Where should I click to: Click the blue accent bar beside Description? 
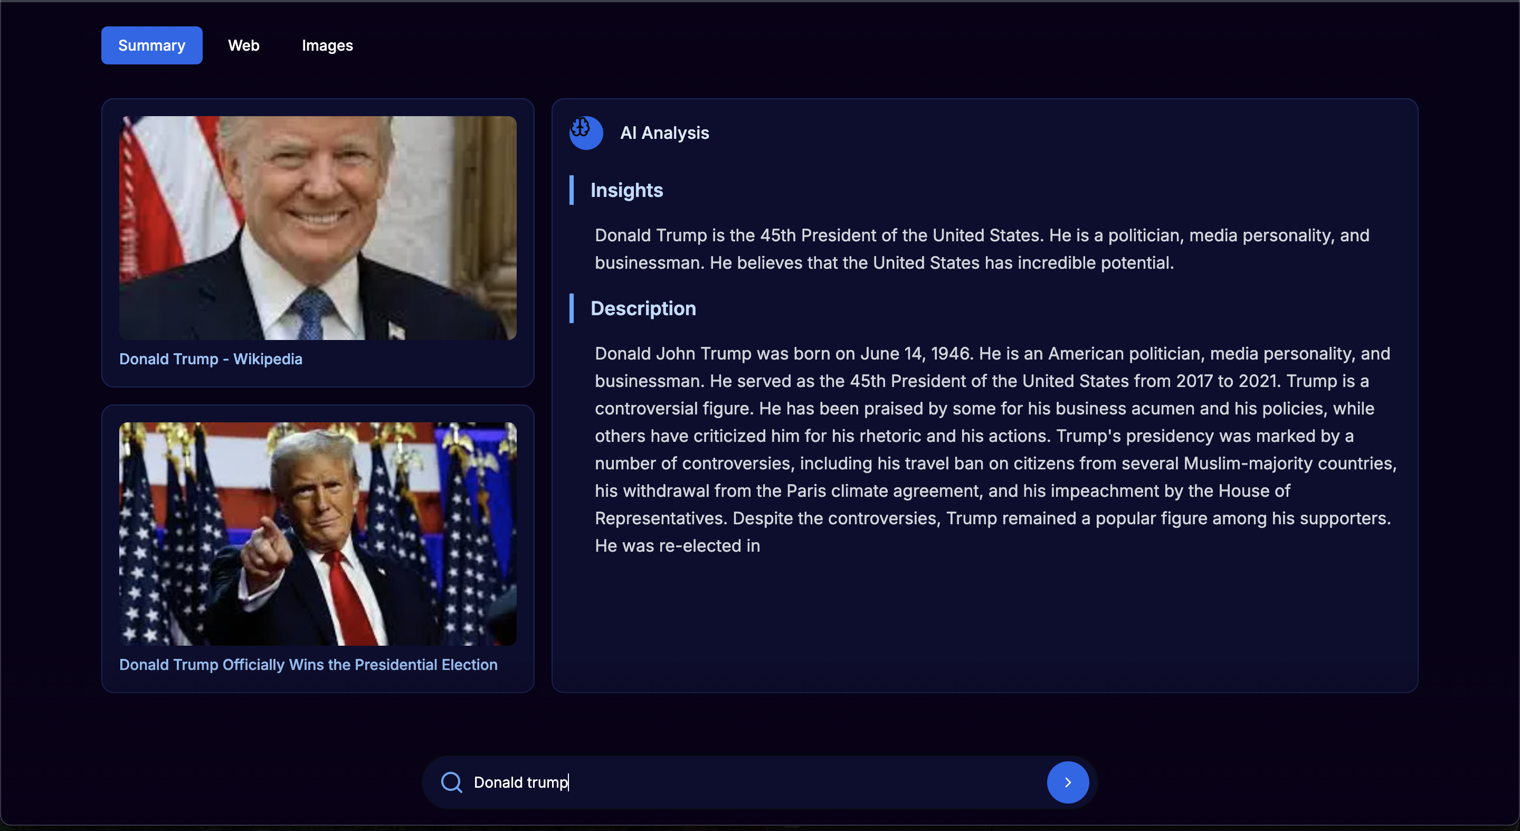click(571, 308)
